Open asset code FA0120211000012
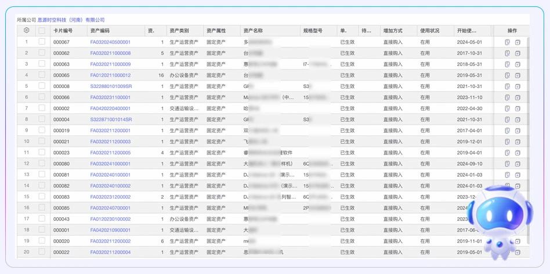550x274 pixels. coord(110,75)
